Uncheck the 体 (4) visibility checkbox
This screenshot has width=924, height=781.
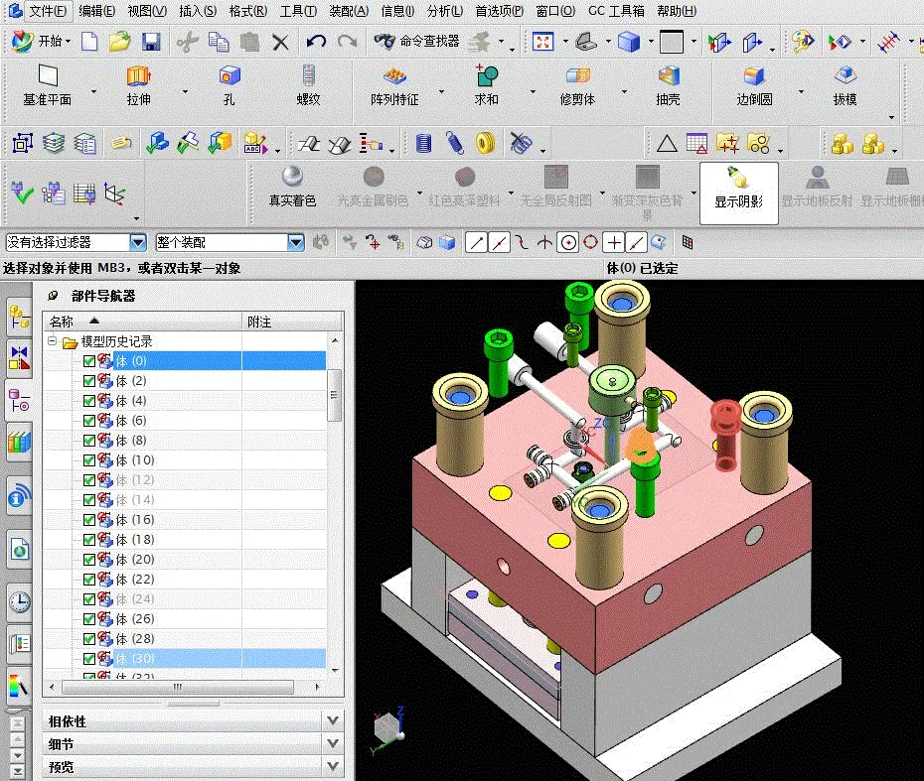pyautogui.click(x=90, y=400)
